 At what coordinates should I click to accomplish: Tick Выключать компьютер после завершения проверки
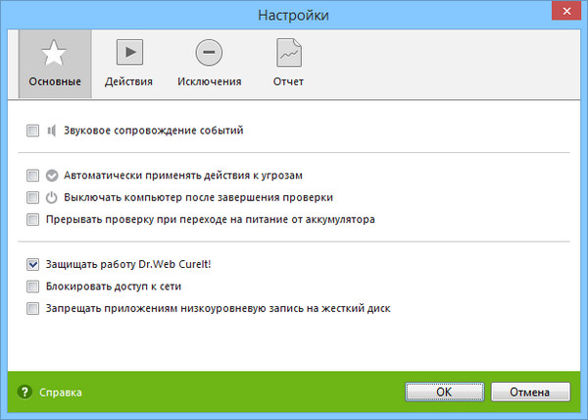(x=33, y=197)
